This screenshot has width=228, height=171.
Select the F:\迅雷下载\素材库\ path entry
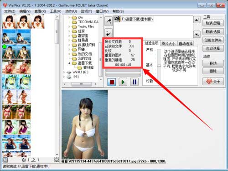pyautogui.click(x=134, y=19)
